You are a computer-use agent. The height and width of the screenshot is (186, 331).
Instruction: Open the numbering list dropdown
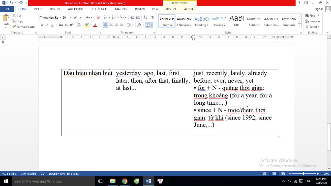click(x=118, y=17)
